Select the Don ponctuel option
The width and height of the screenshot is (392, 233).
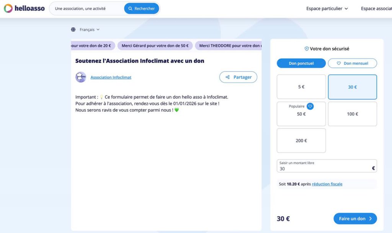[301, 63]
